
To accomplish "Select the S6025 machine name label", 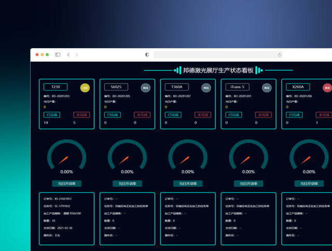I will tap(116, 87).
